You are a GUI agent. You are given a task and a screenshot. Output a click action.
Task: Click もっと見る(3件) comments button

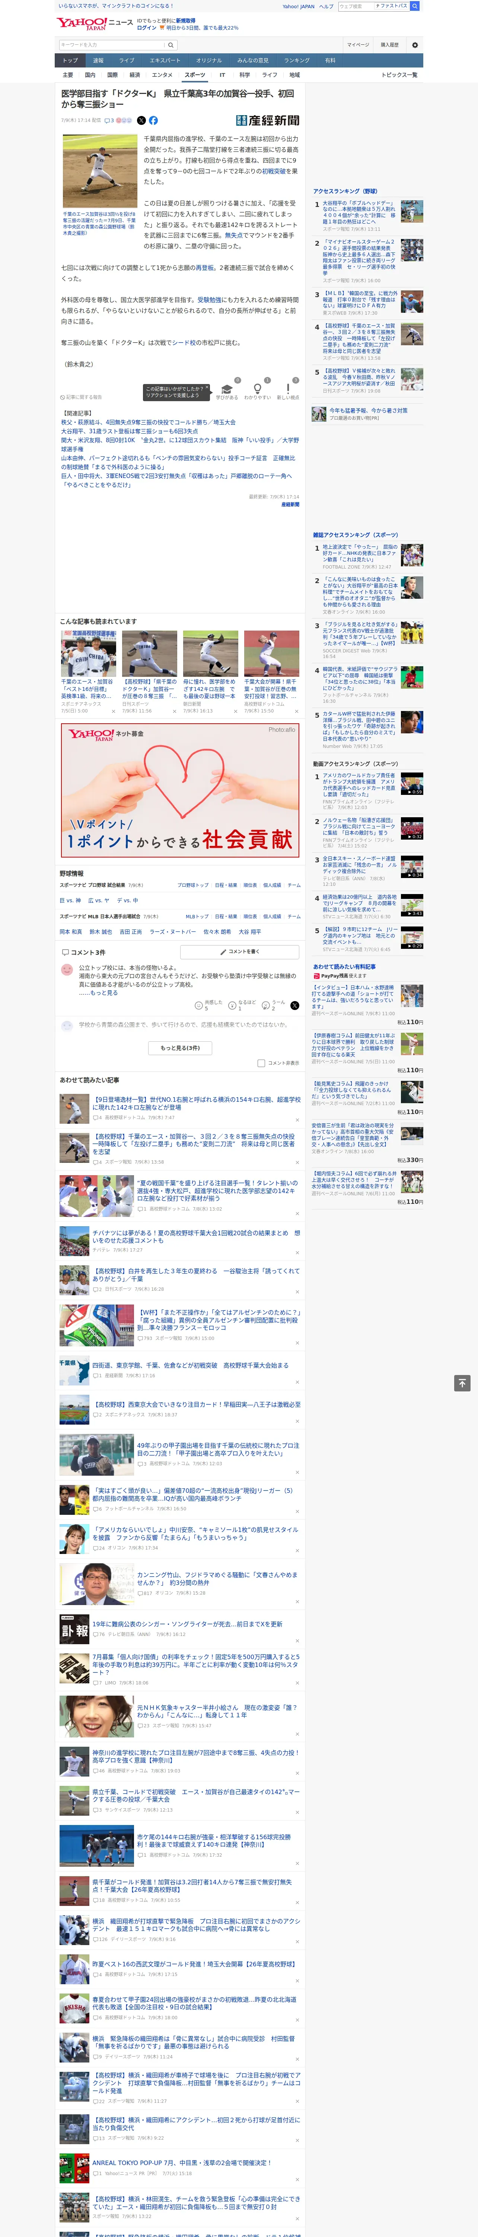(x=181, y=1048)
